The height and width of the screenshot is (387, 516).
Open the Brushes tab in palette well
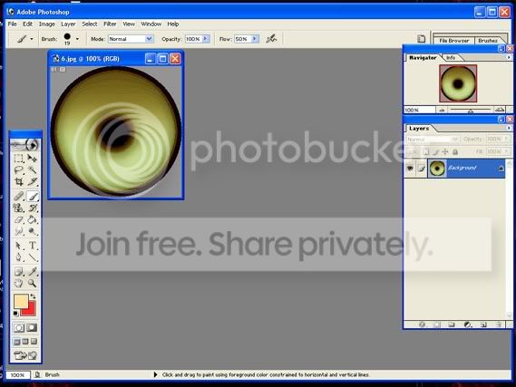(x=488, y=41)
